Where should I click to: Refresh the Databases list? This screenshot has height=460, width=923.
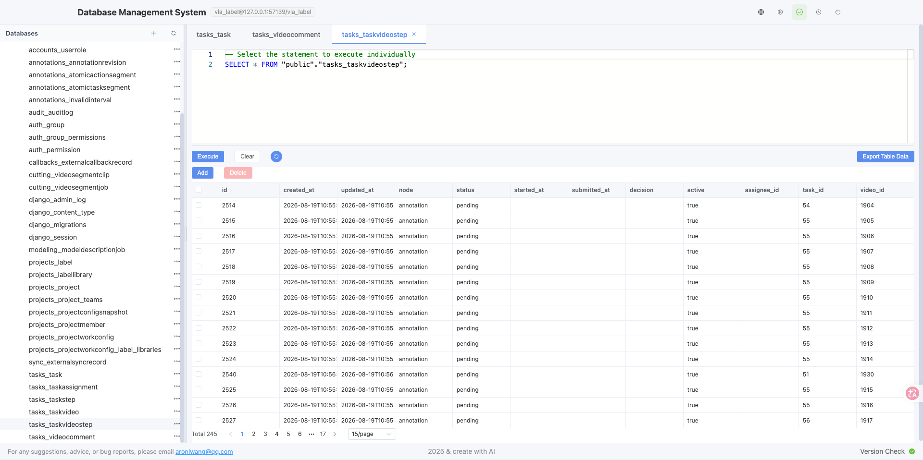point(174,33)
